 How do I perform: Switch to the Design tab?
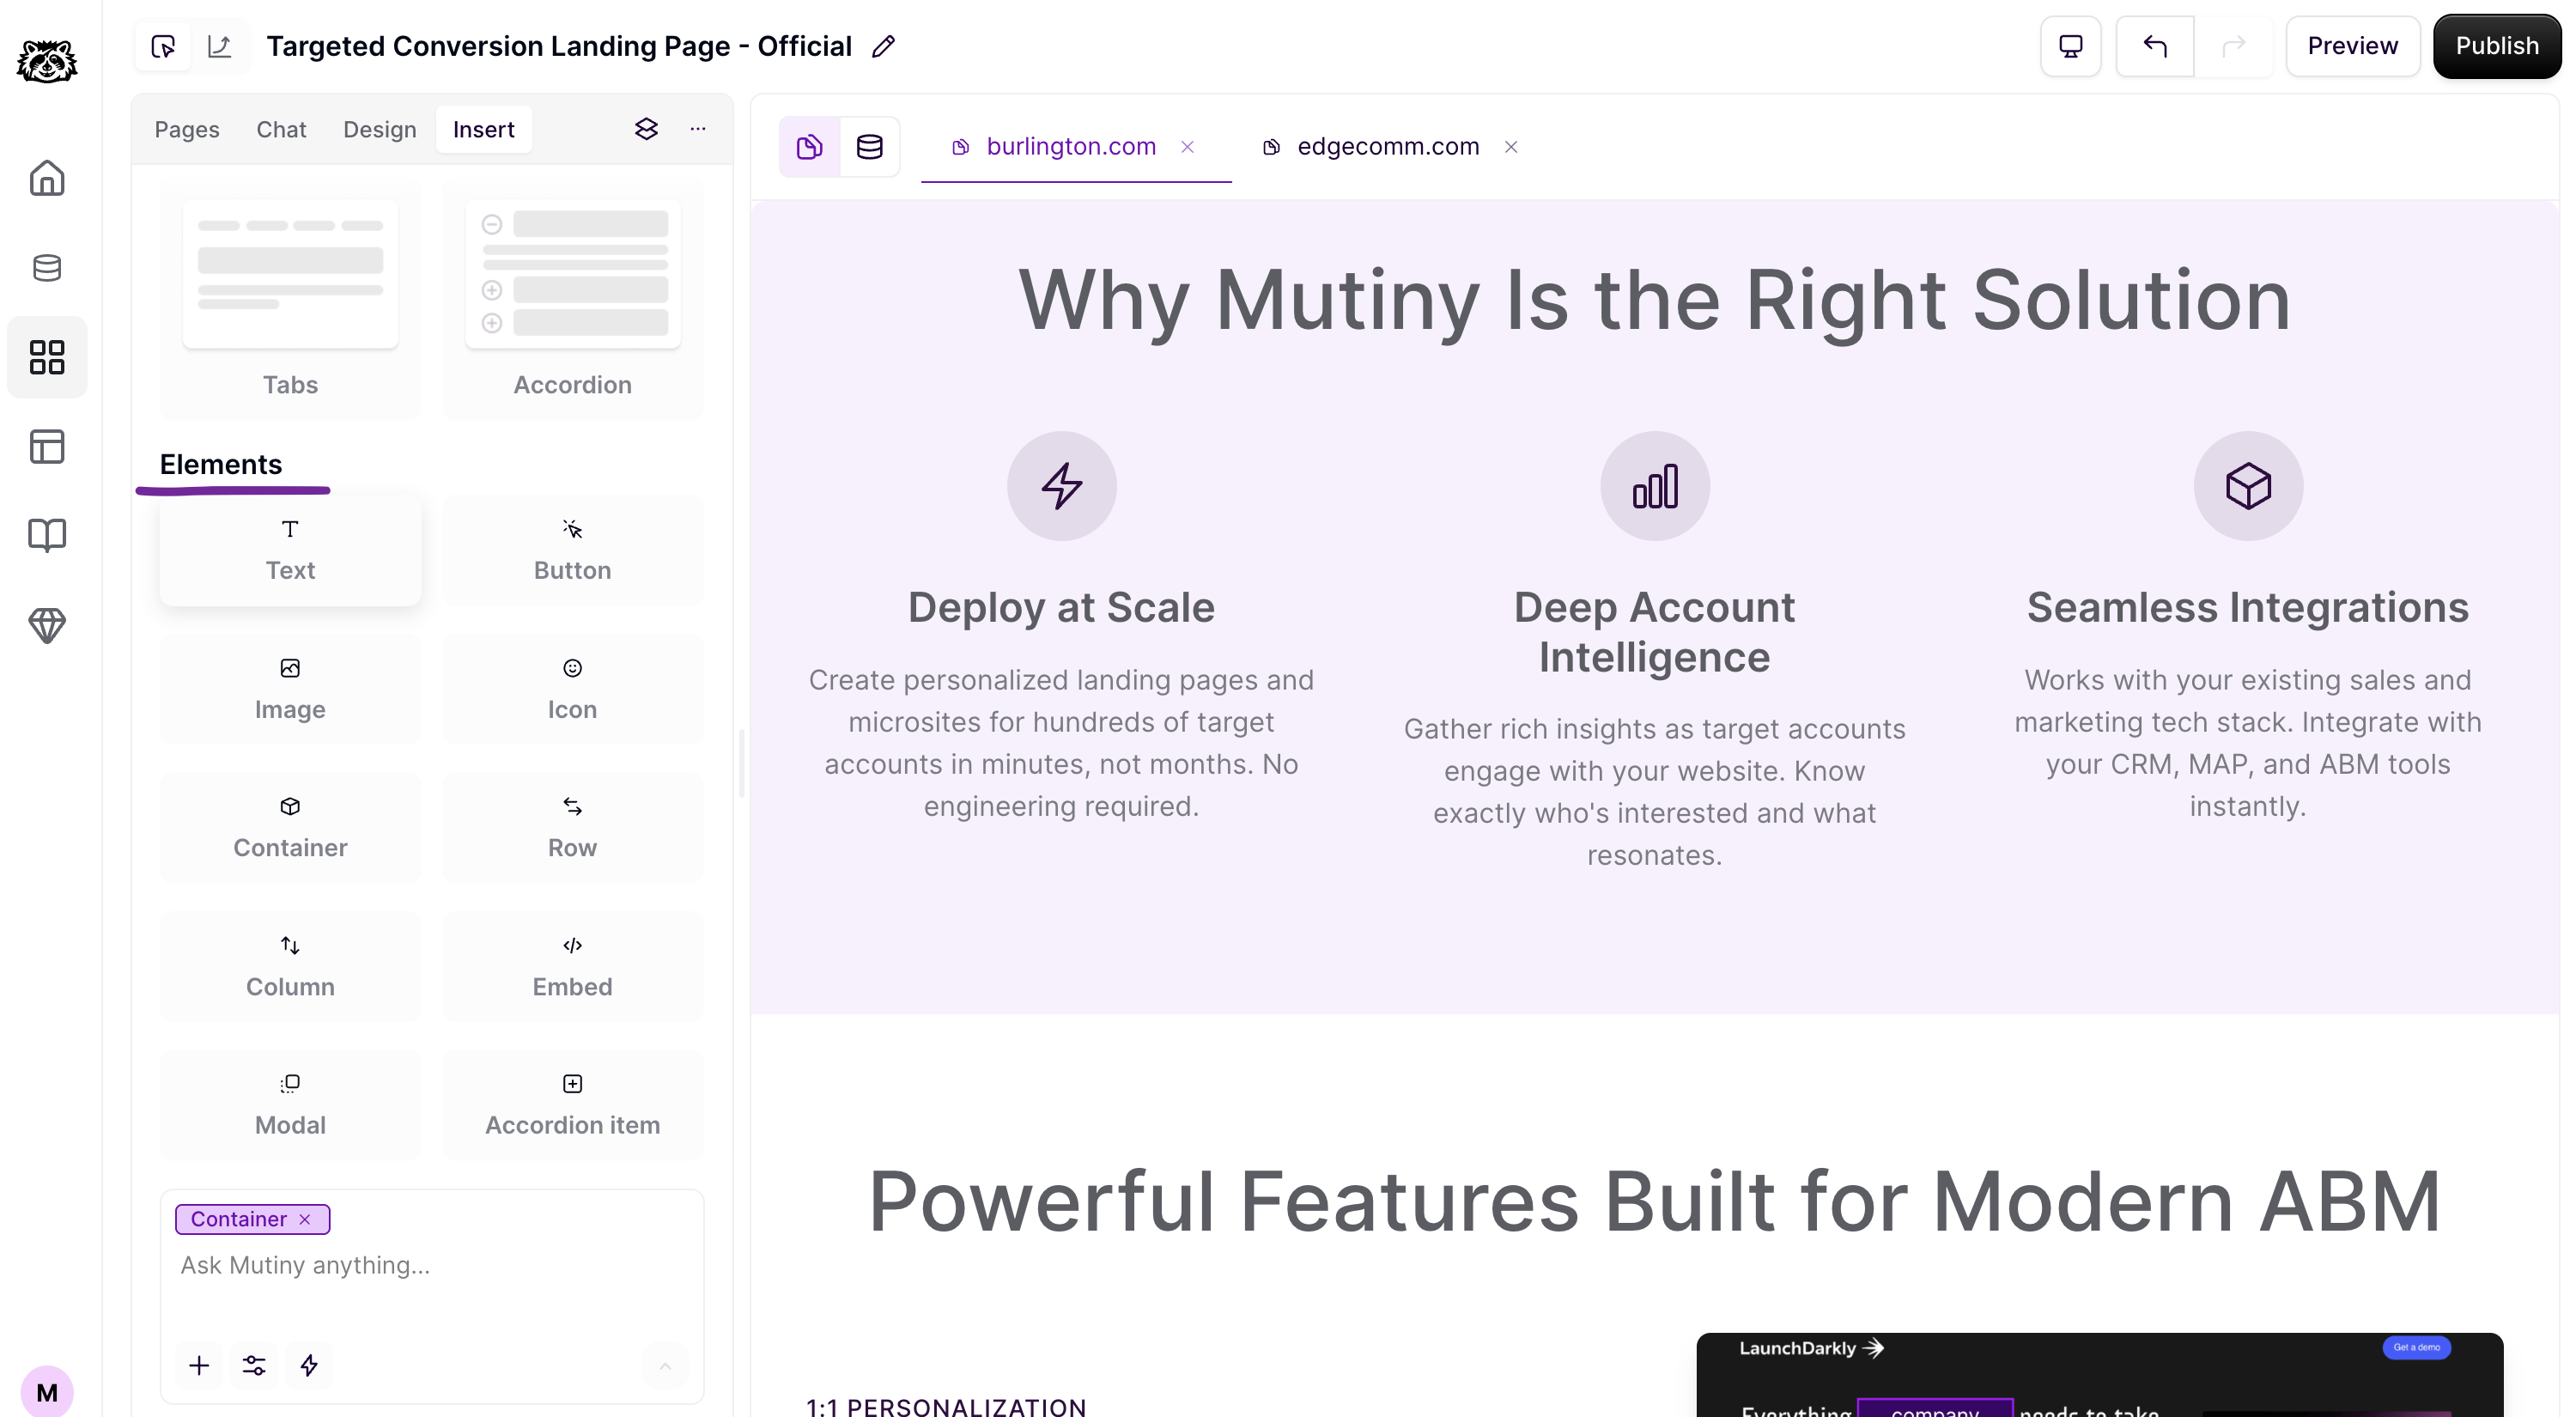coord(379,129)
